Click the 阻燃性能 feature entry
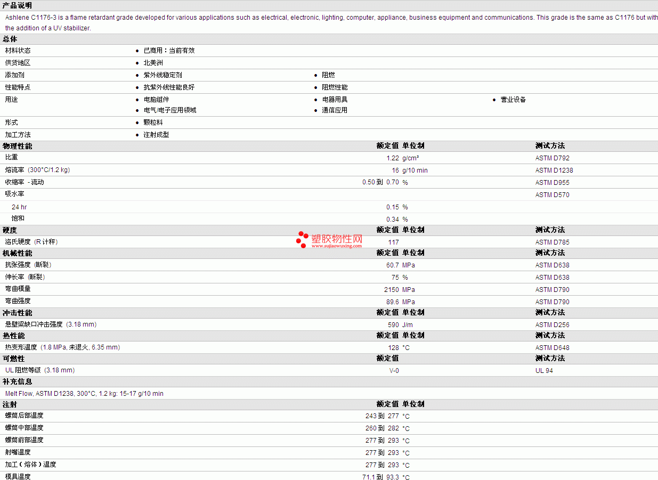The image size is (658, 480). 335,87
